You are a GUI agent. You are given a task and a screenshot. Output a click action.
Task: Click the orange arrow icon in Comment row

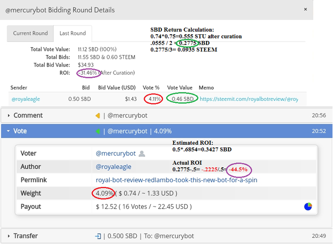point(98,116)
